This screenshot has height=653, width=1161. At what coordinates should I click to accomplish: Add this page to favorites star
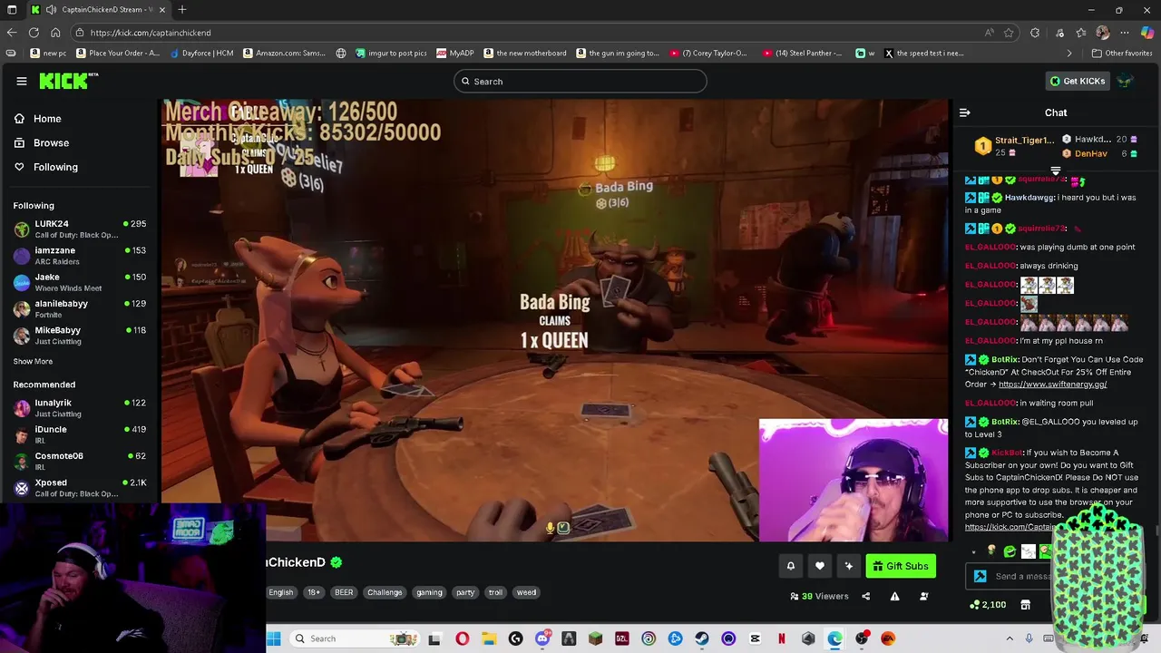pos(1009,33)
